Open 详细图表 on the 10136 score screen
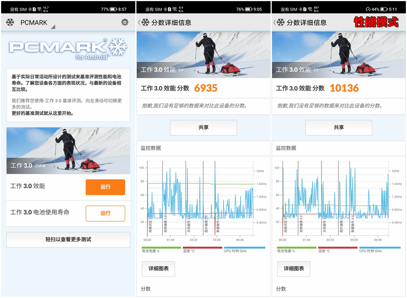Viewport: 407px width, 298px height. coord(294,268)
